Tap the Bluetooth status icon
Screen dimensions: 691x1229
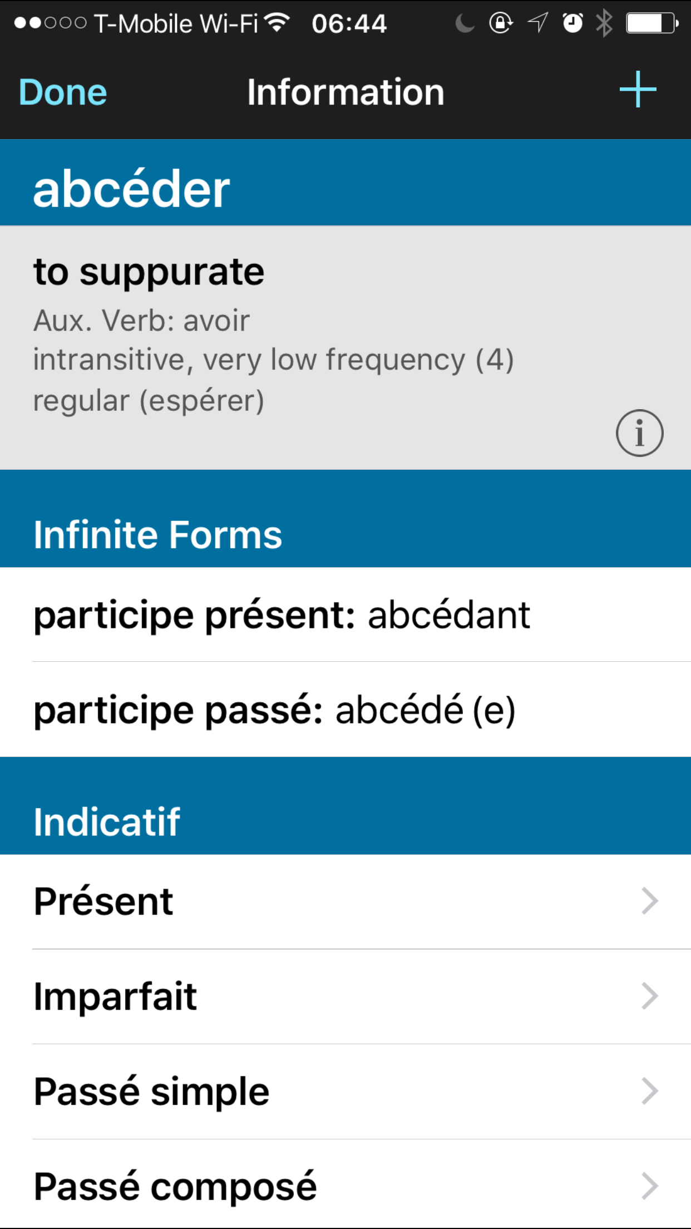coord(604,23)
